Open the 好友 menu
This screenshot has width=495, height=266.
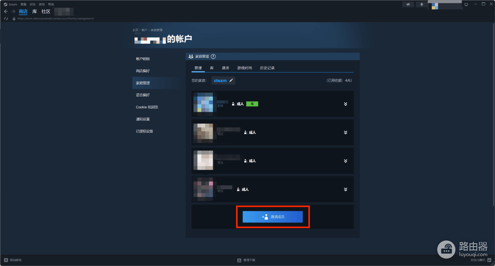coord(33,4)
